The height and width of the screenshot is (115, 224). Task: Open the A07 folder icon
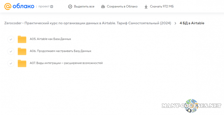click(x=22, y=63)
